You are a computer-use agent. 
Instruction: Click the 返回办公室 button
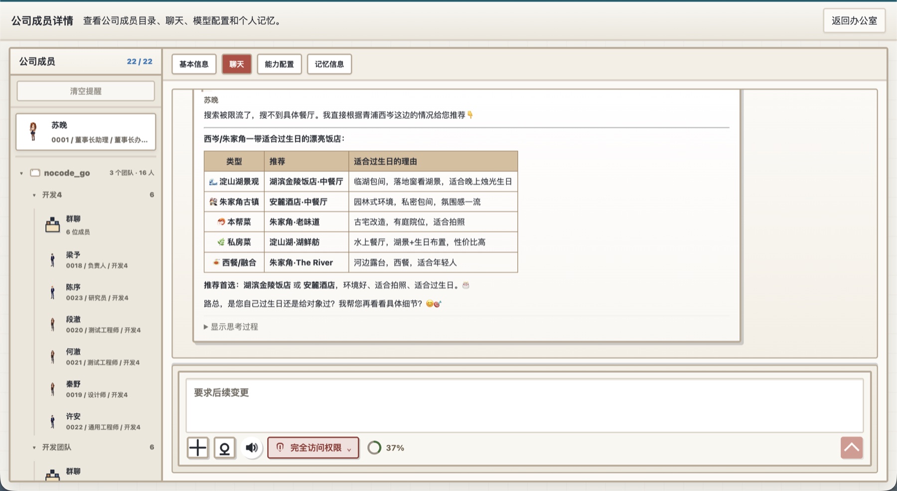click(x=854, y=20)
